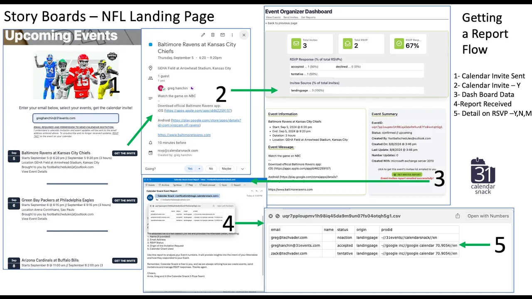Open the three-dot options menu in event popup
Image resolution: width=532 pixels, height=299 pixels.
(232, 35)
